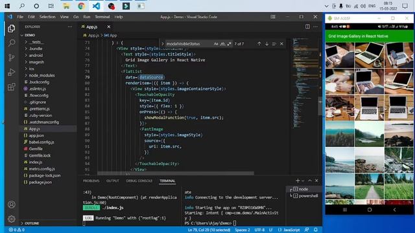Open the new terminal launch profile dropdown

[303, 181]
